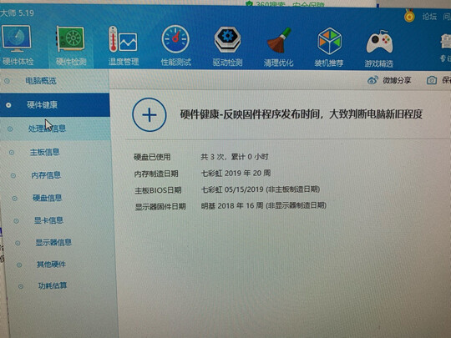Select the 内存信息 radio bullet
Screen dimensions: 451x338
pos(13,175)
